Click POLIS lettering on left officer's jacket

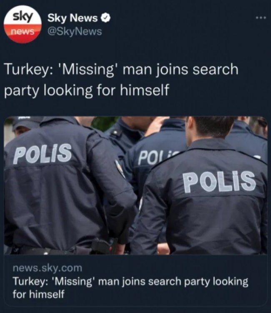point(43,153)
